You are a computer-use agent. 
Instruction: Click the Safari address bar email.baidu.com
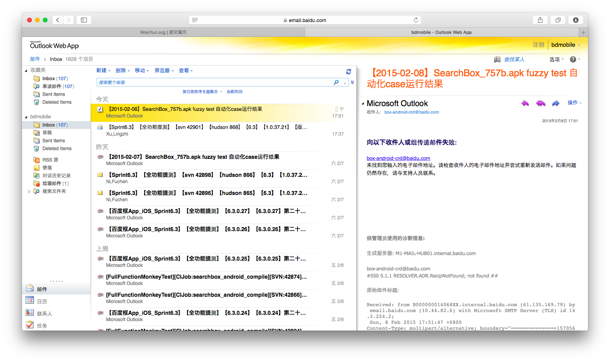(305, 20)
